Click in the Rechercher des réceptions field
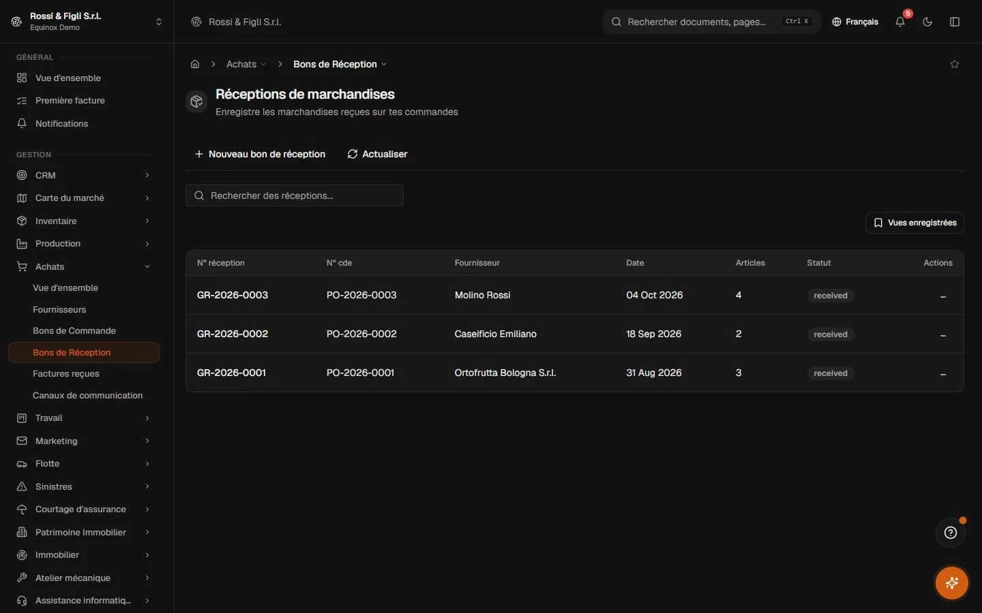Image resolution: width=982 pixels, height=613 pixels. pos(295,195)
